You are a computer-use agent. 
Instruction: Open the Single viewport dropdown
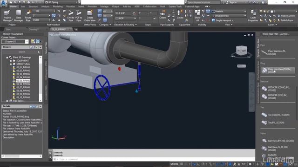coord(223,20)
